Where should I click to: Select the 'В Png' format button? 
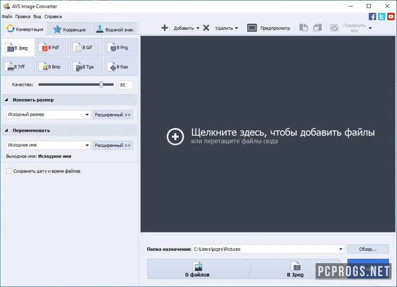121,48
